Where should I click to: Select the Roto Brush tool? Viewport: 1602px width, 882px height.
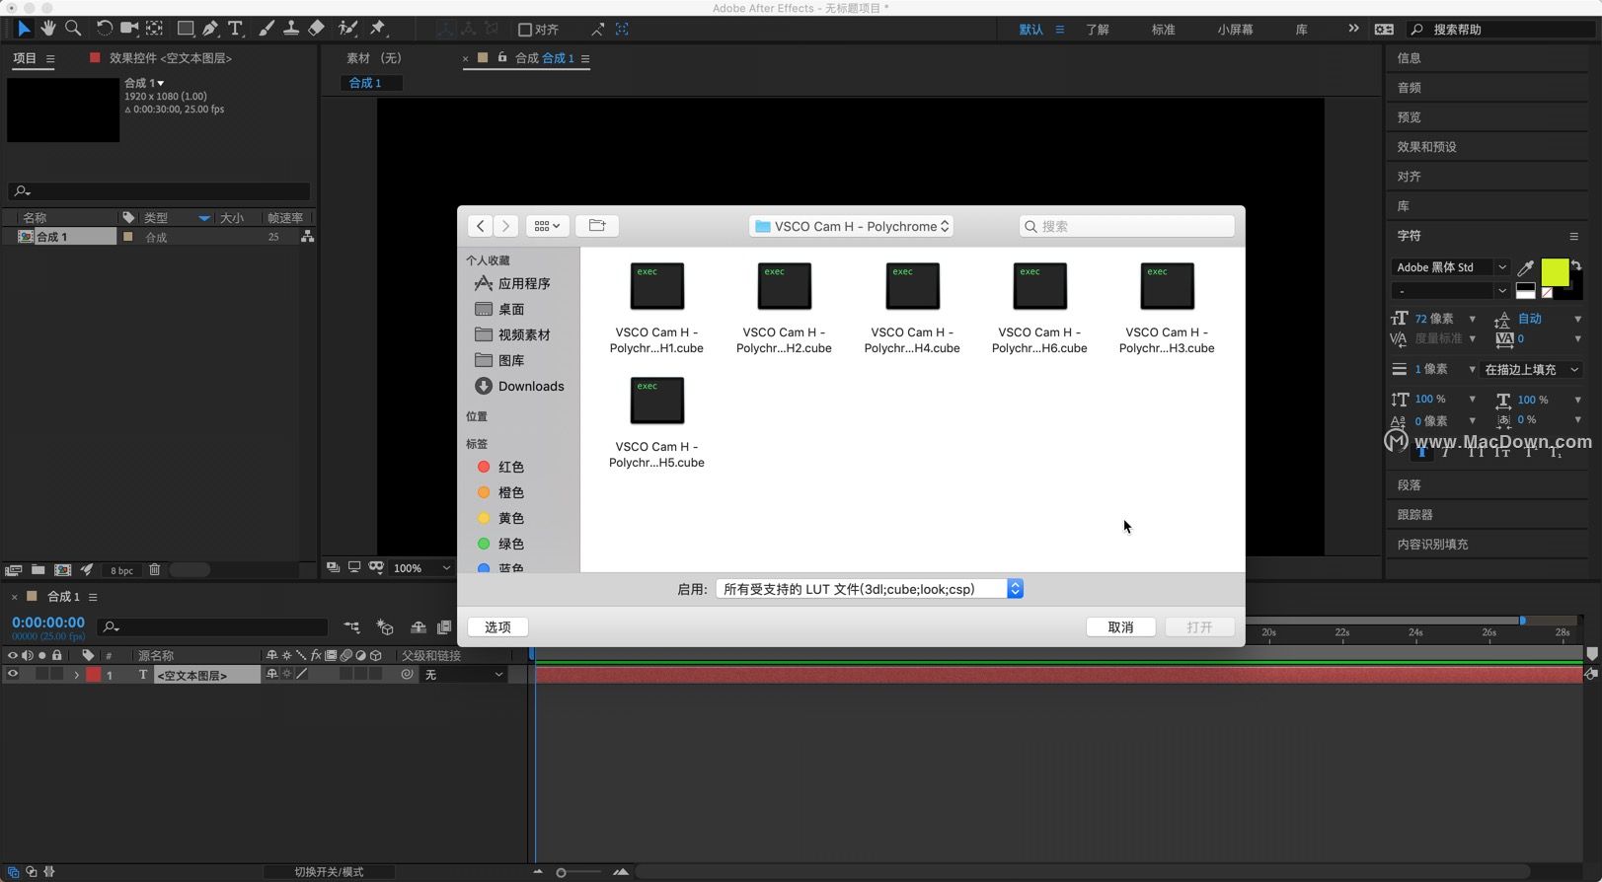[347, 29]
